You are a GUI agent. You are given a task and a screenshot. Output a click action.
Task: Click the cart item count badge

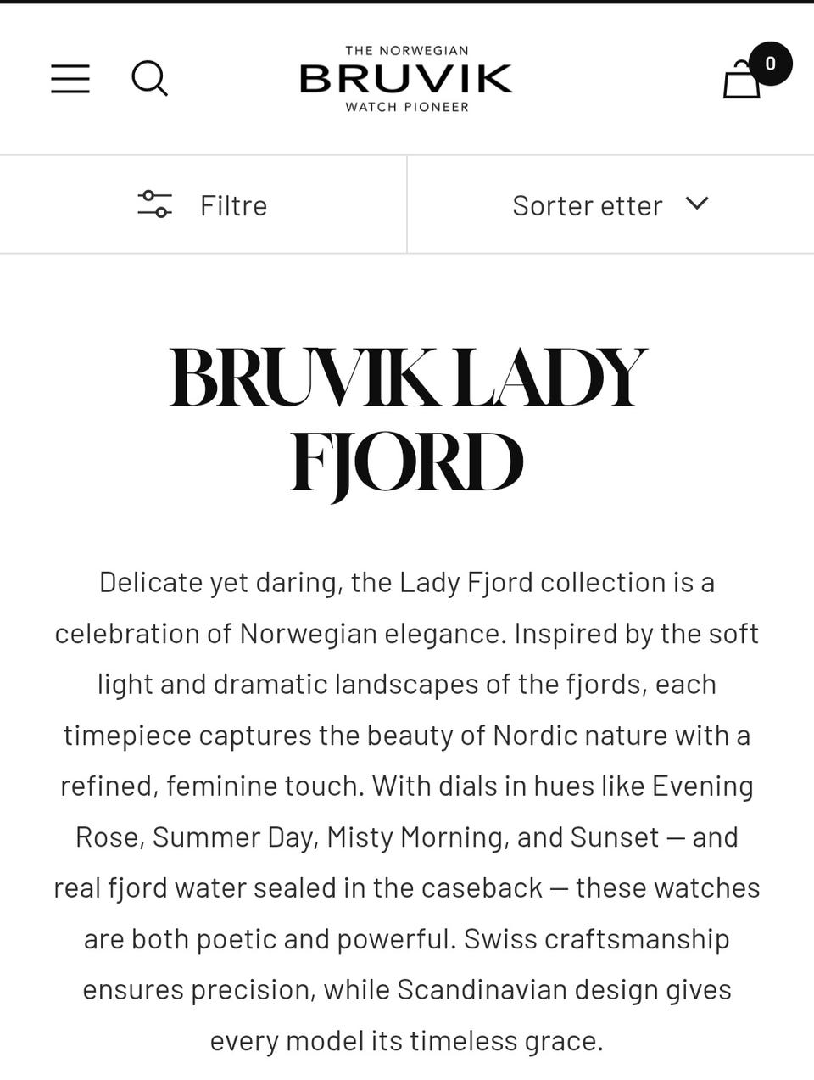click(x=770, y=64)
